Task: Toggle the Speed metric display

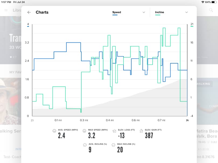Action: 117,12
